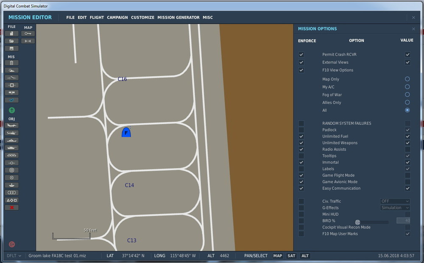Image resolution: width=424 pixels, height=263 pixels.
Task: Open the FILE menu
Action: click(70, 17)
